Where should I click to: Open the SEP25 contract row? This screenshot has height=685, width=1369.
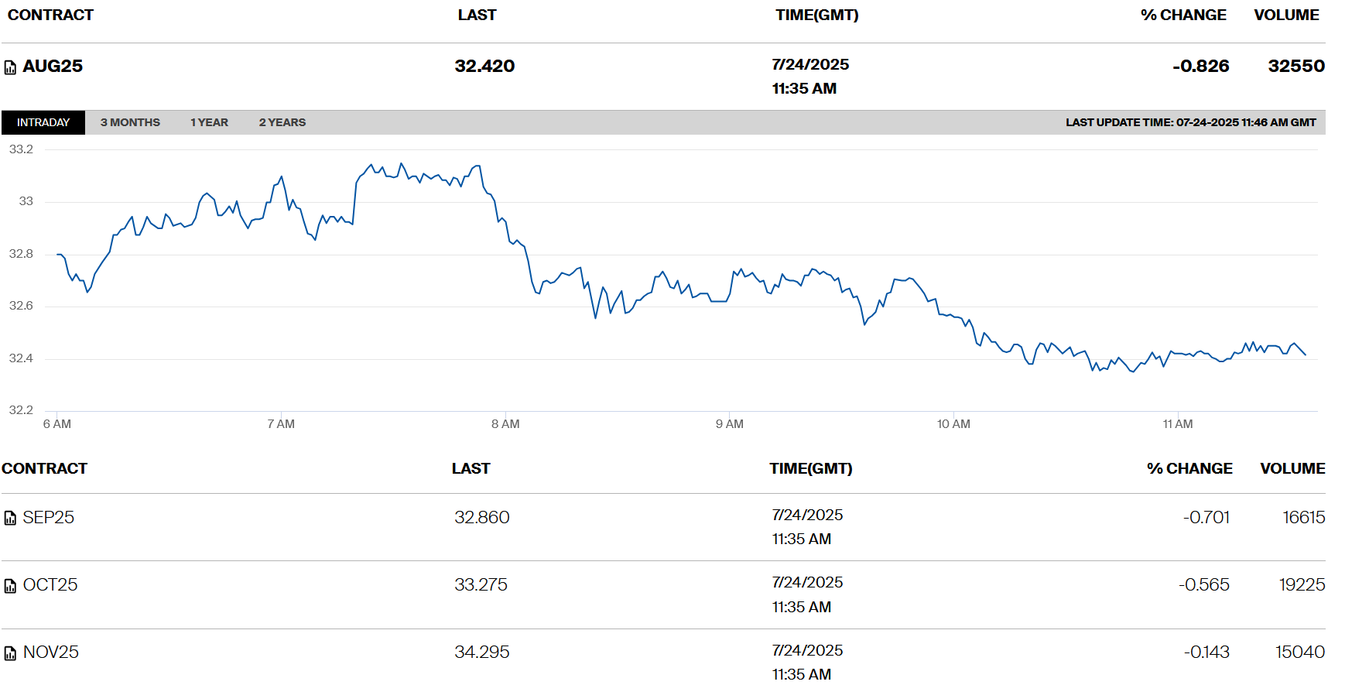click(x=49, y=517)
